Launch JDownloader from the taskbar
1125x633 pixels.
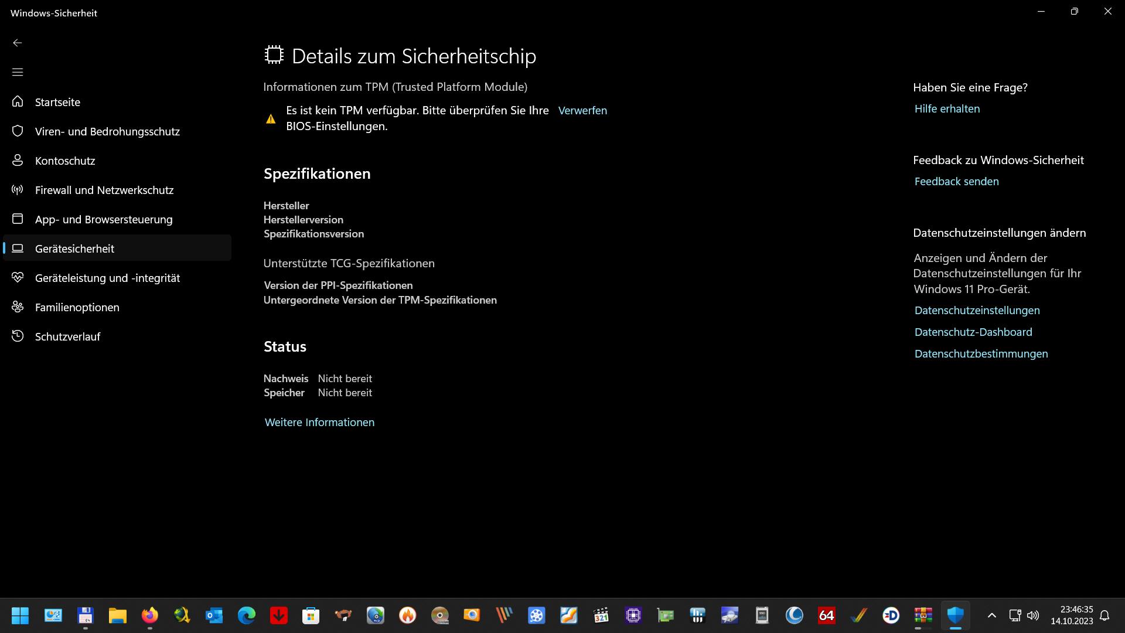coord(278,616)
